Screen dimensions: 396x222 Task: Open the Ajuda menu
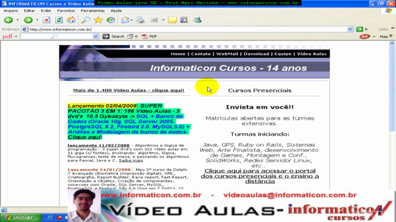(x=116, y=10)
